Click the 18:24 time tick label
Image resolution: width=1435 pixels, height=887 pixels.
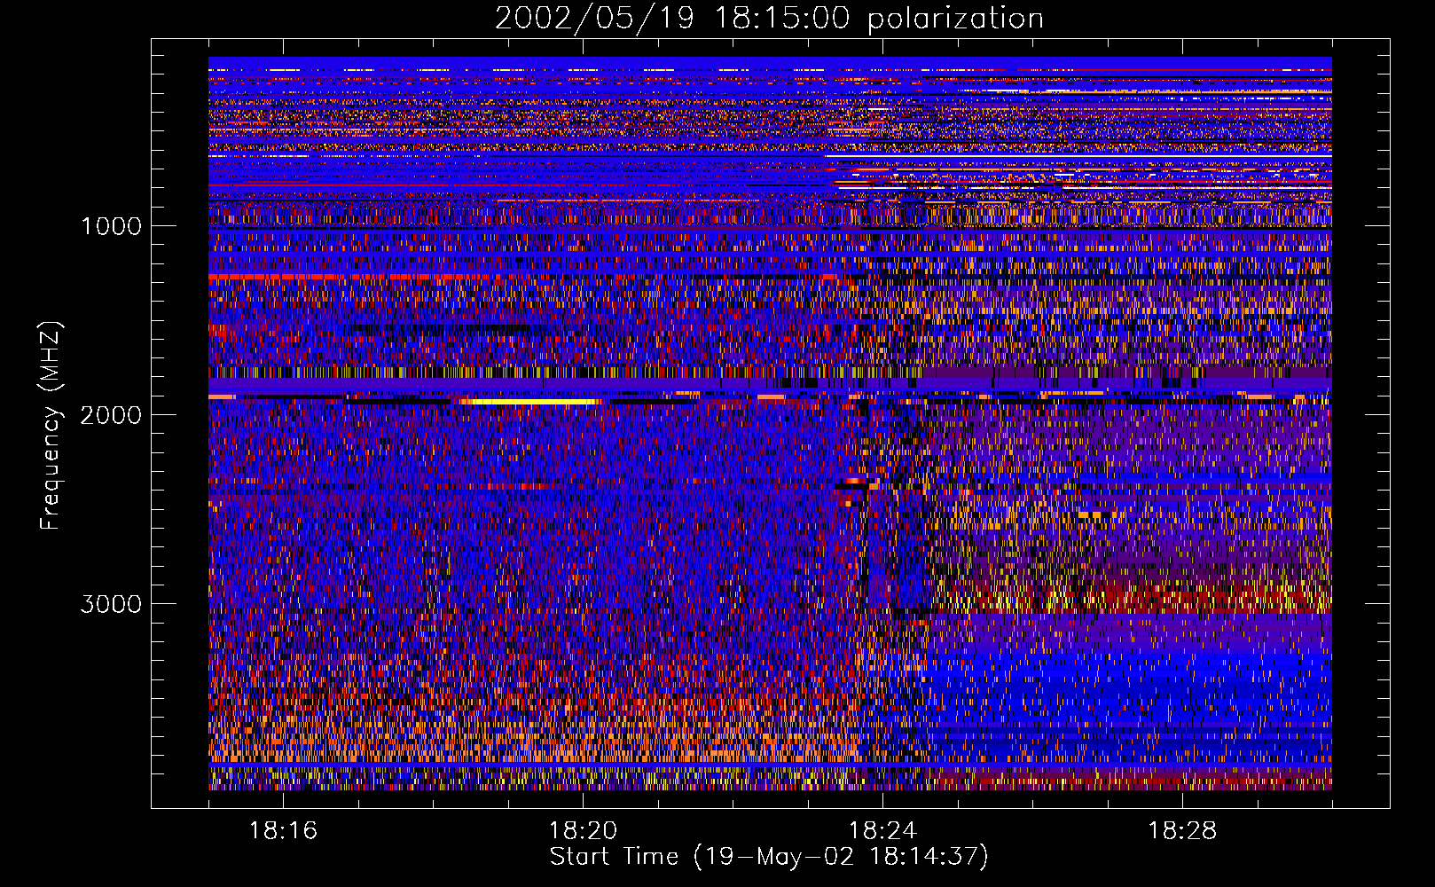(x=882, y=831)
